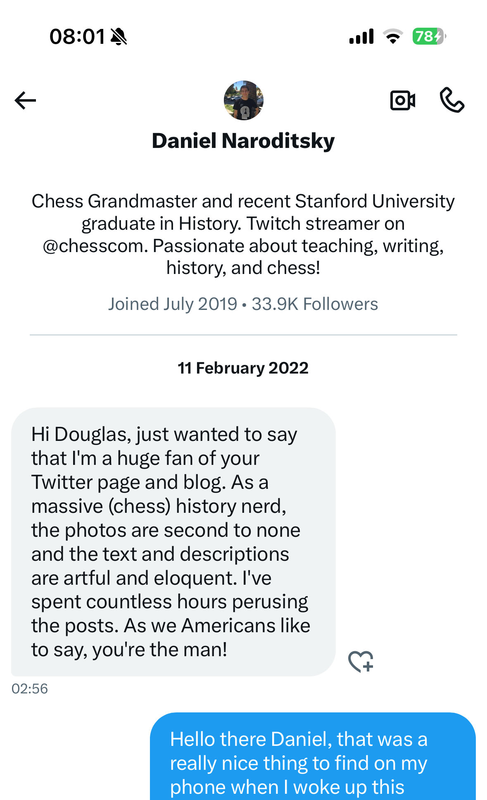Open the Daniel Naroditsky profile name

click(x=243, y=141)
